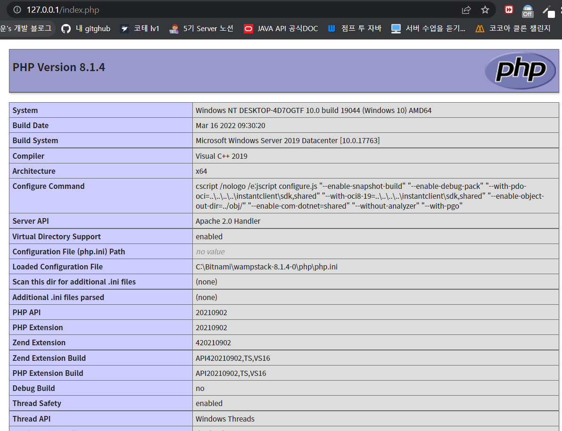Viewport: 562px width, 431px height.
Task: Open the 서버 수업을 듣기 bookmark
Action: point(428,29)
